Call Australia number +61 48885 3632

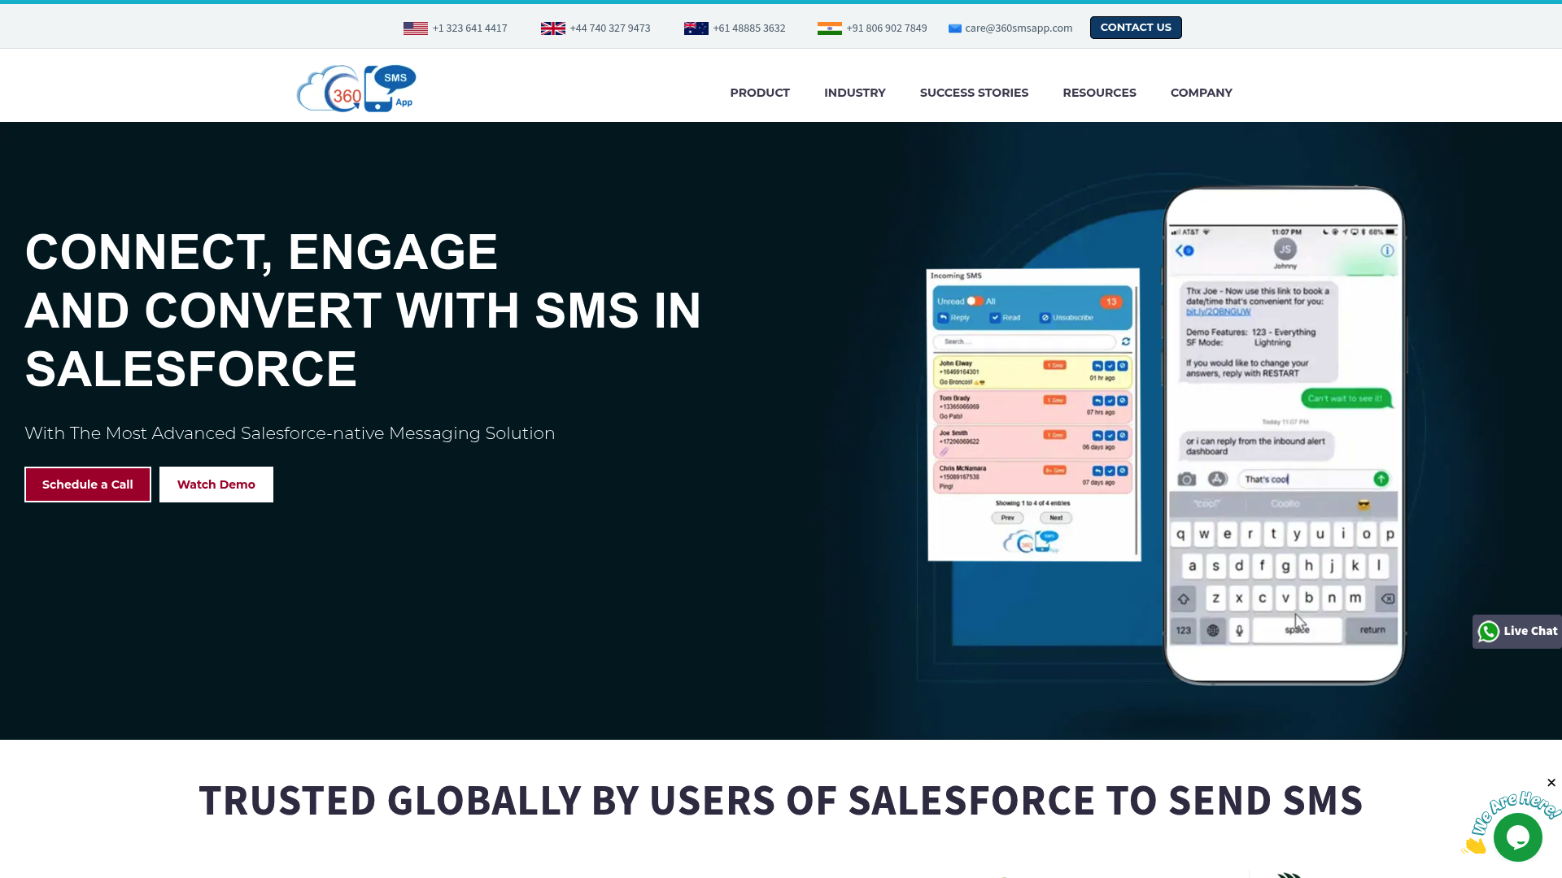(749, 28)
